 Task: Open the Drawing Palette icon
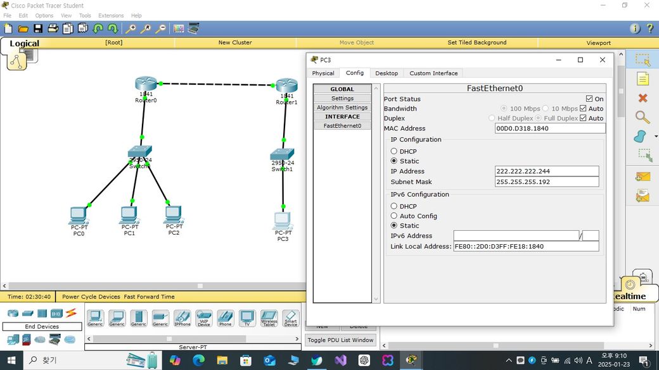[x=178, y=28]
